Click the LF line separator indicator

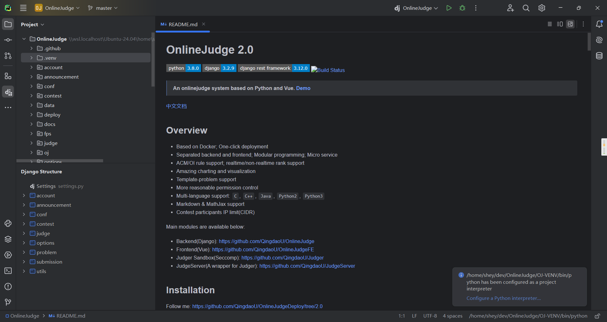(414, 316)
